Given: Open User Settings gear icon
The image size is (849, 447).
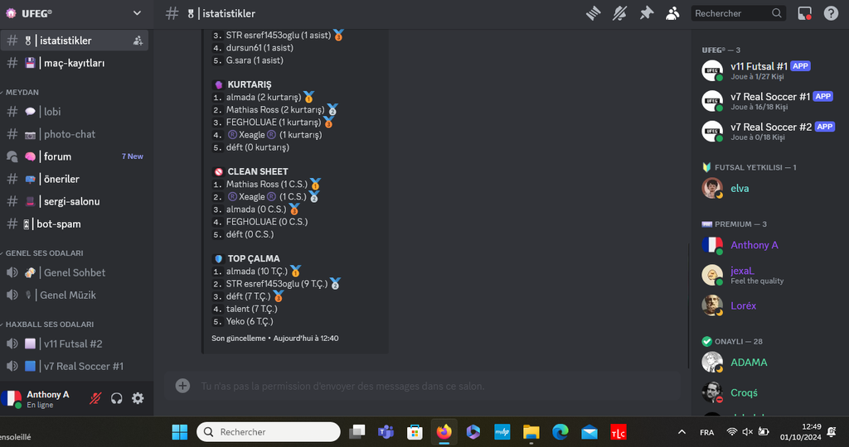Looking at the screenshot, I should pos(138,399).
